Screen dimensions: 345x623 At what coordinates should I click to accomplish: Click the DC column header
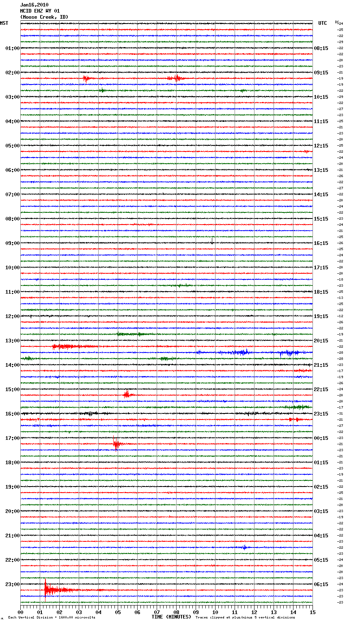(x=337, y=22)
